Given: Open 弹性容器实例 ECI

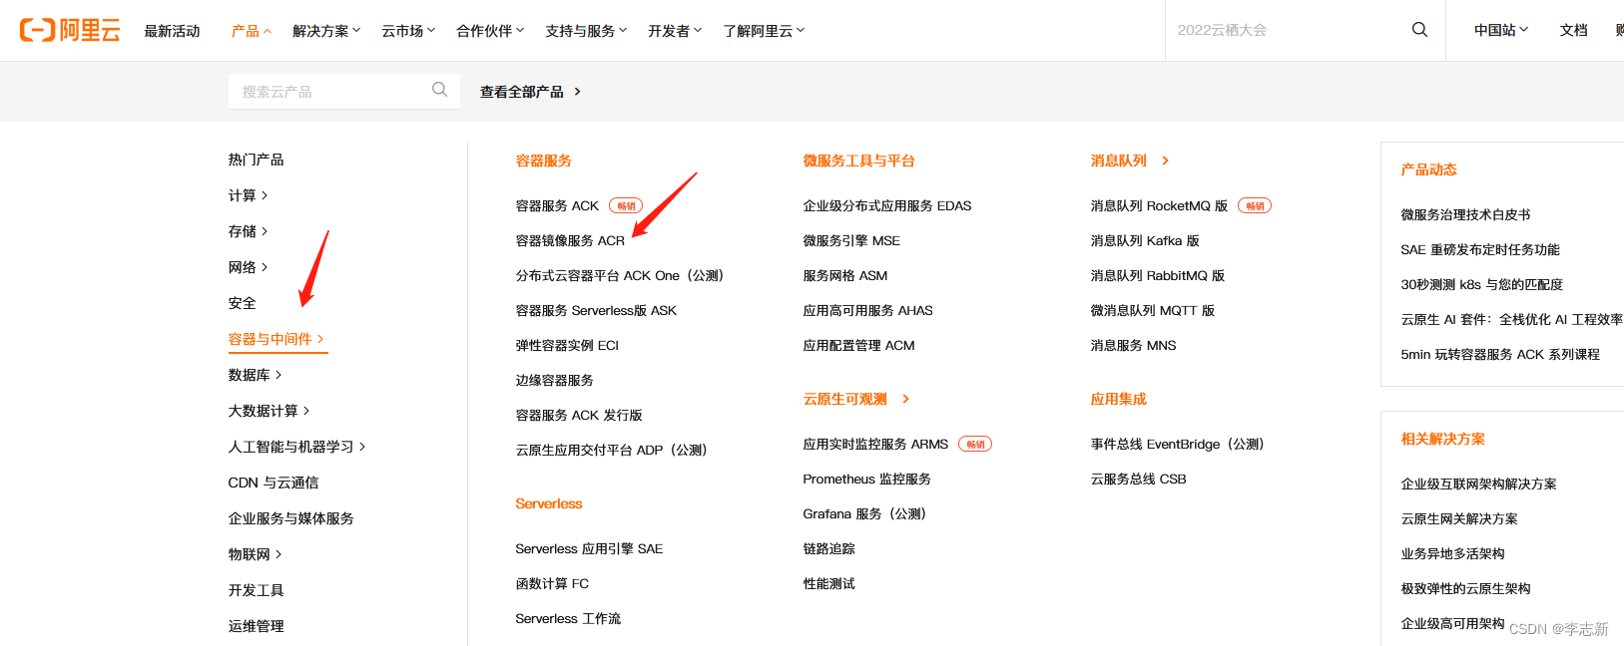Looking at the screenshot, I should pos(567,346).
